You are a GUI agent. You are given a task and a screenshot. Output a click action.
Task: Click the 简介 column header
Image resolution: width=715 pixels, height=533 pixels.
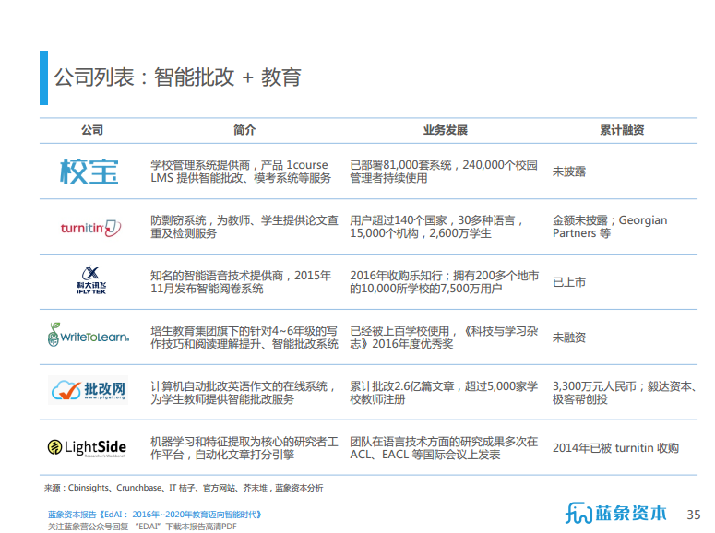[244, 130]
